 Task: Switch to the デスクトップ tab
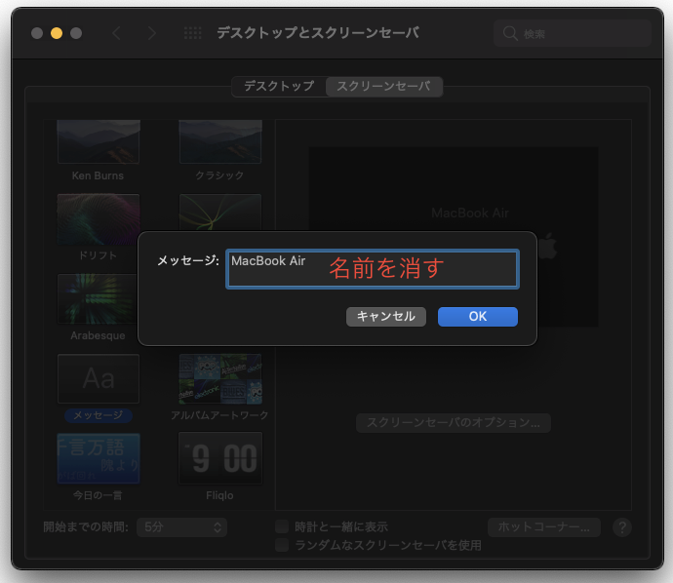point(279,86)
